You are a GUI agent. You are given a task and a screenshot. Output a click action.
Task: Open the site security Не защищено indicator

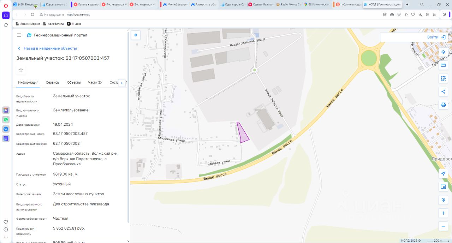pos(52,14)
